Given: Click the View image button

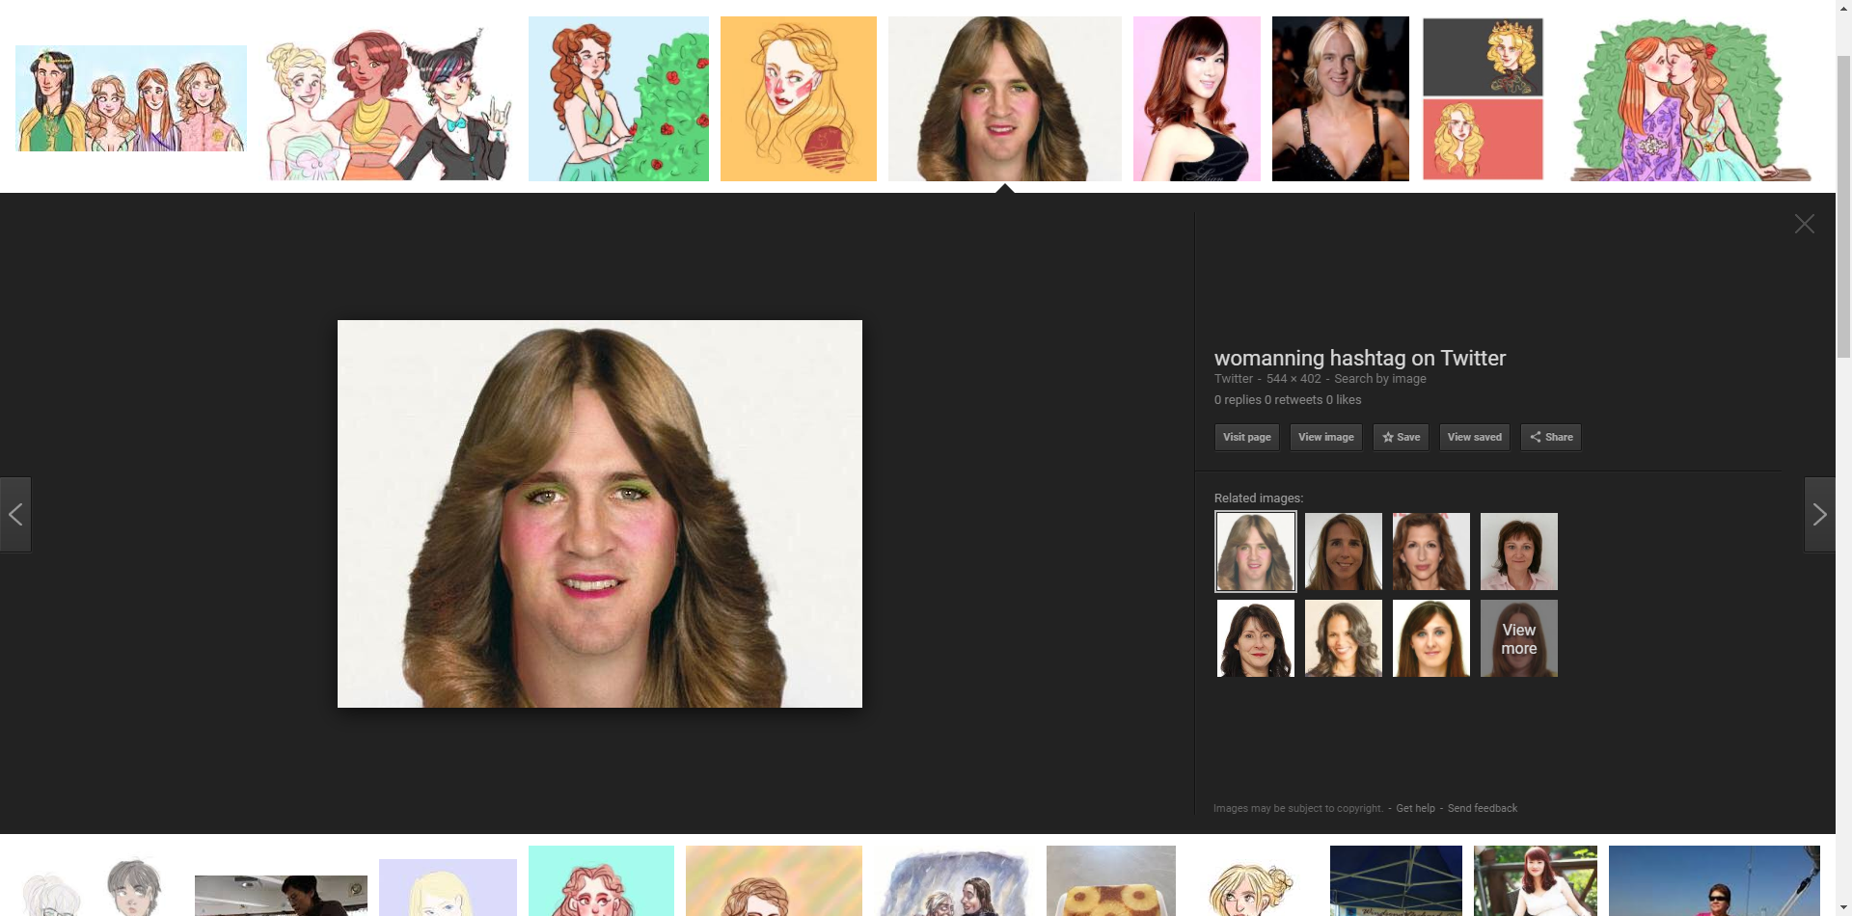Looking at the screenshot, I should pyautogui.click(x=1325, y=437).
